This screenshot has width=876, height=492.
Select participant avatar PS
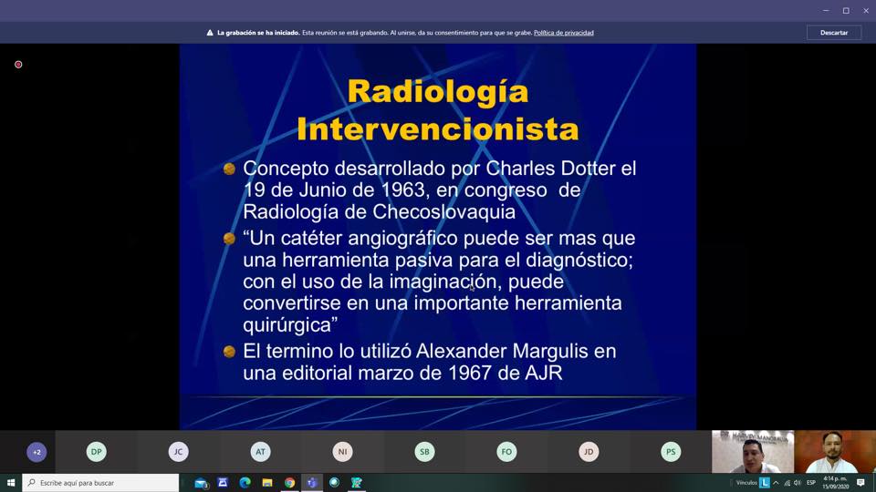tap(671, 452)
